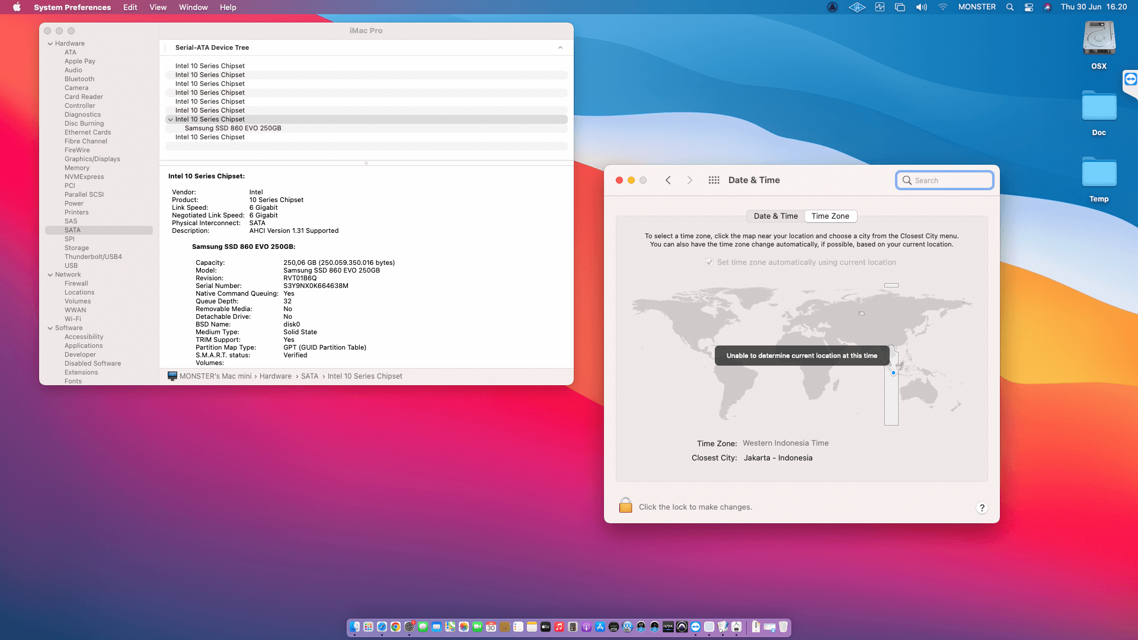
Task: Open Google Chrome in the dock
Action: tap(395, 627)
